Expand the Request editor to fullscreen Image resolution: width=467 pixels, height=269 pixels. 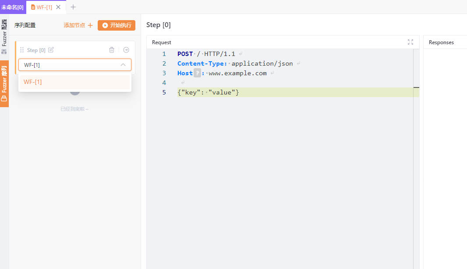pyautogui.click(x=410, y=42)
